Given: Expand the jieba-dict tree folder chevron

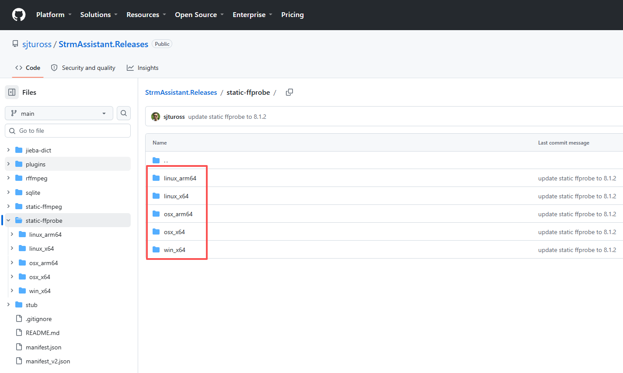Looking at the screenshot, I should (x=8, y=150).
